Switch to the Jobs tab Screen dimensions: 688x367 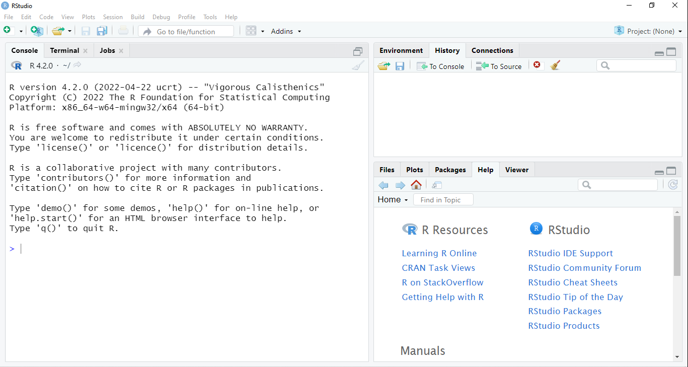tap(107, 50)
